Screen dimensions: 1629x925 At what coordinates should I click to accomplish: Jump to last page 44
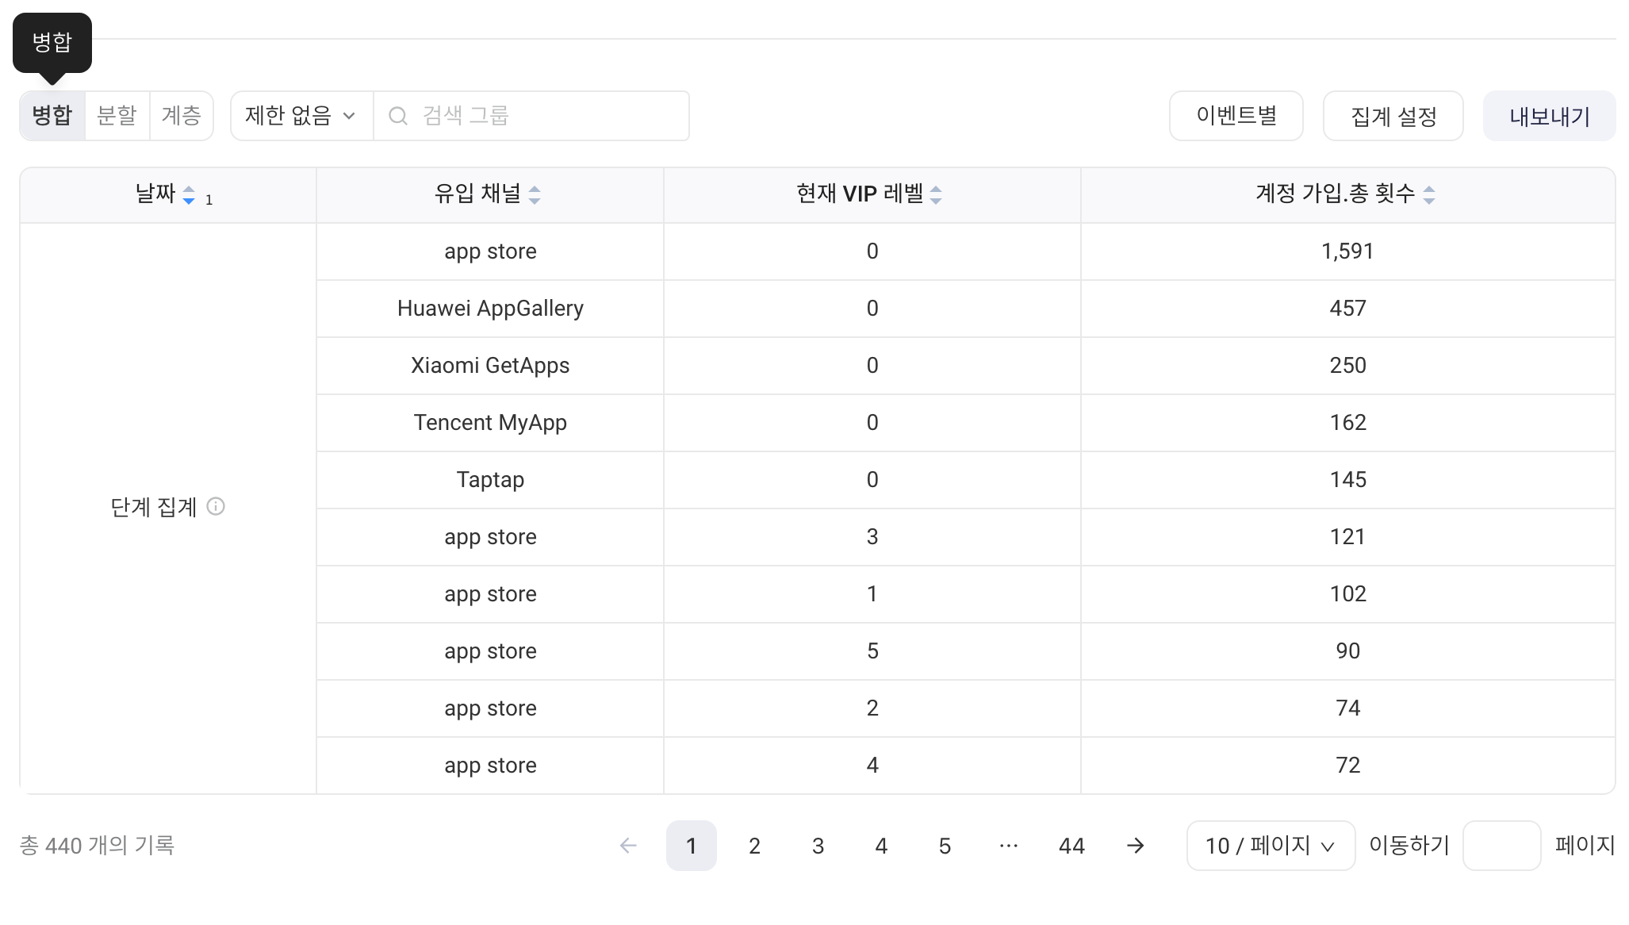1072,846
